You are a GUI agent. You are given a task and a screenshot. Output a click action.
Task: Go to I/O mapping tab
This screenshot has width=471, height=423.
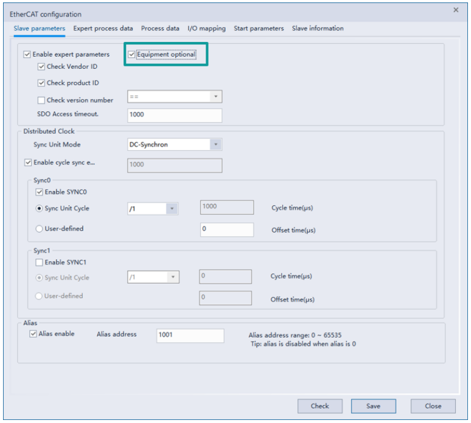click(206, 29)
